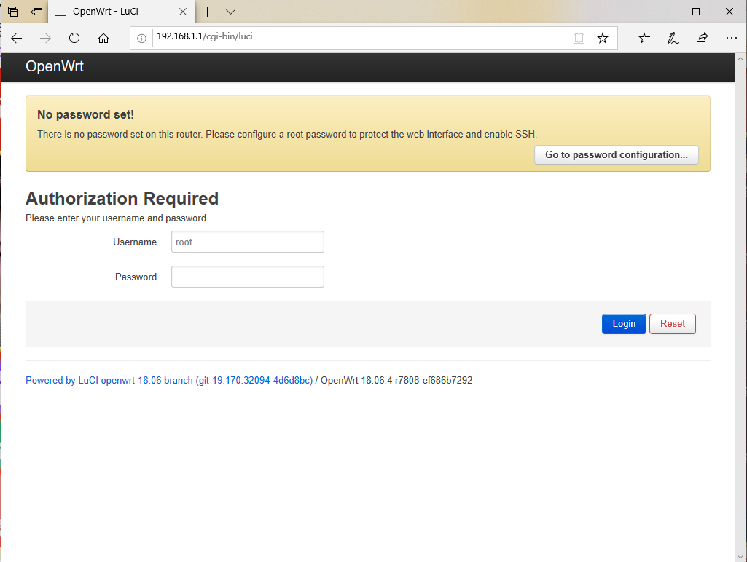Minimize the browser window

(x=662, y=12)
